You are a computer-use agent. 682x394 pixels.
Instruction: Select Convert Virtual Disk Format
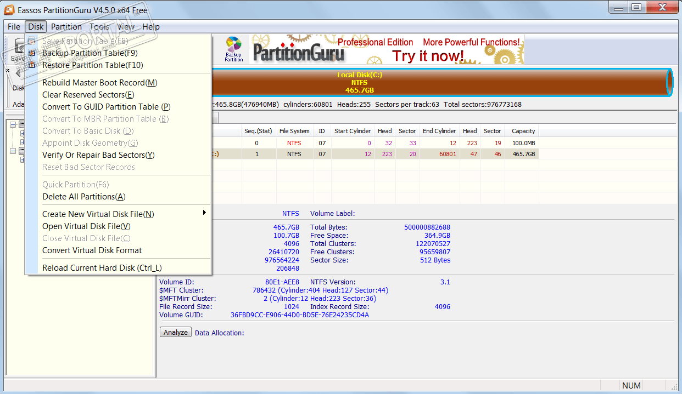pos(118,250)
